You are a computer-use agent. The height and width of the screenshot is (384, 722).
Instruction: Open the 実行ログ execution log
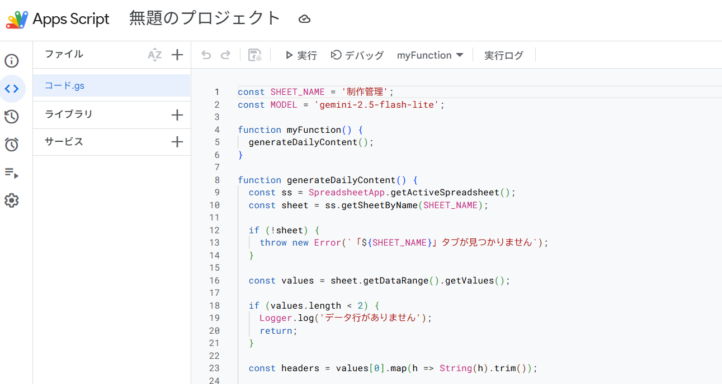click(504, 55)
